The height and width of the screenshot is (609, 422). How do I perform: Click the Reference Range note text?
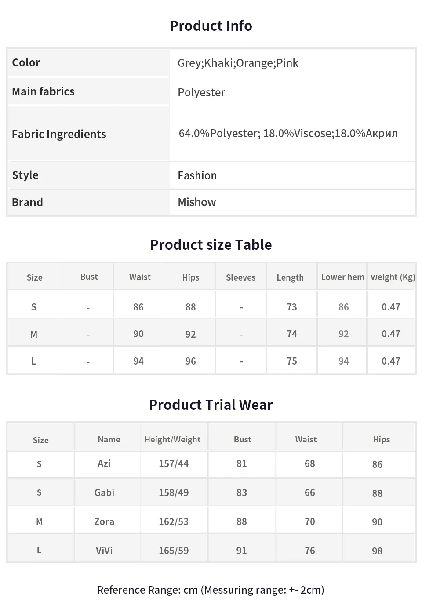[x=211, y=590]
